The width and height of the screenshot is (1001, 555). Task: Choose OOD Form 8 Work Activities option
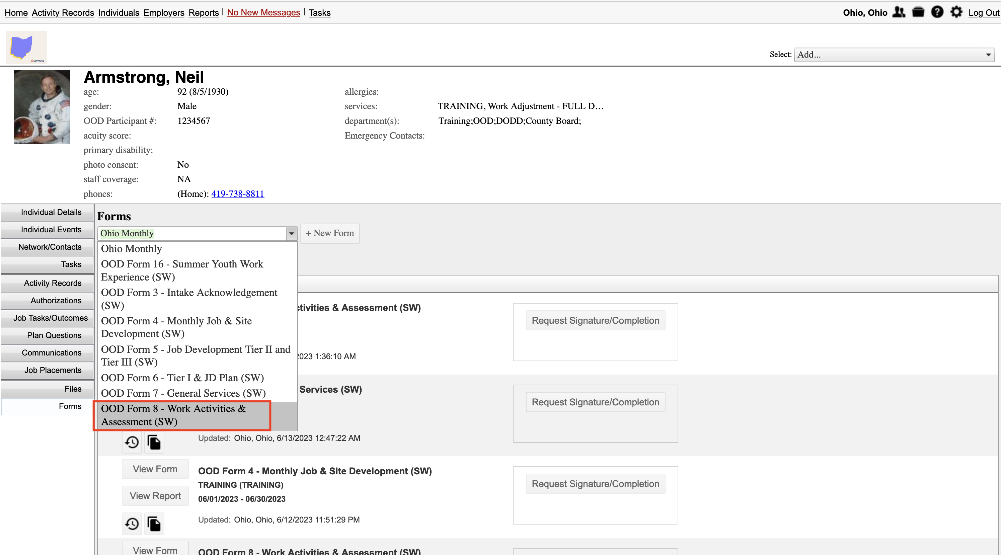198,415
